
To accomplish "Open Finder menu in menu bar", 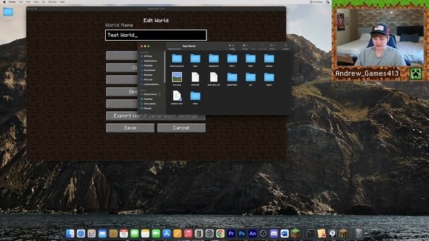I will (x=12, y=2).
